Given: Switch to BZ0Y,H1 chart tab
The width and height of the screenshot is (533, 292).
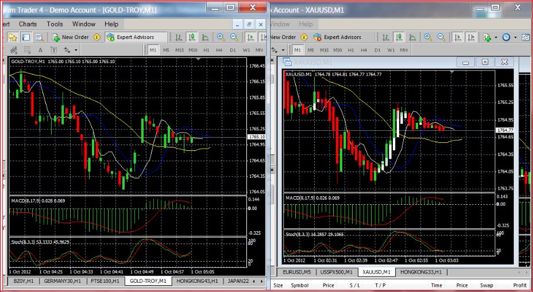Looking at the screenshot, I should coord(24,281).
